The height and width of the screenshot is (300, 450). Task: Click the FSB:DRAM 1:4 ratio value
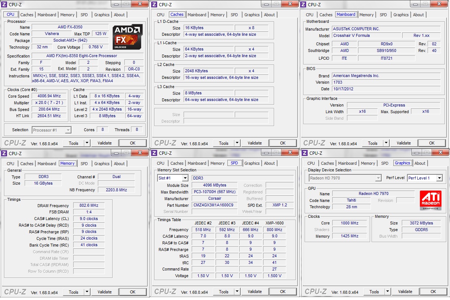[88, 212]
